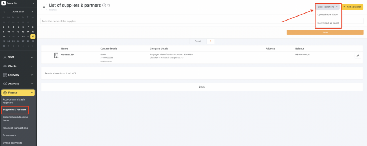Mark page as favorite with star icon
367x146 pixels.
pos(109,6)
